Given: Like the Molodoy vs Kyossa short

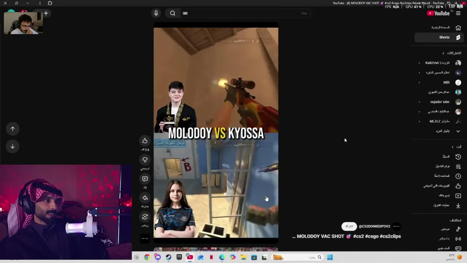Looking at the screenshot, I should pos(145,141).
